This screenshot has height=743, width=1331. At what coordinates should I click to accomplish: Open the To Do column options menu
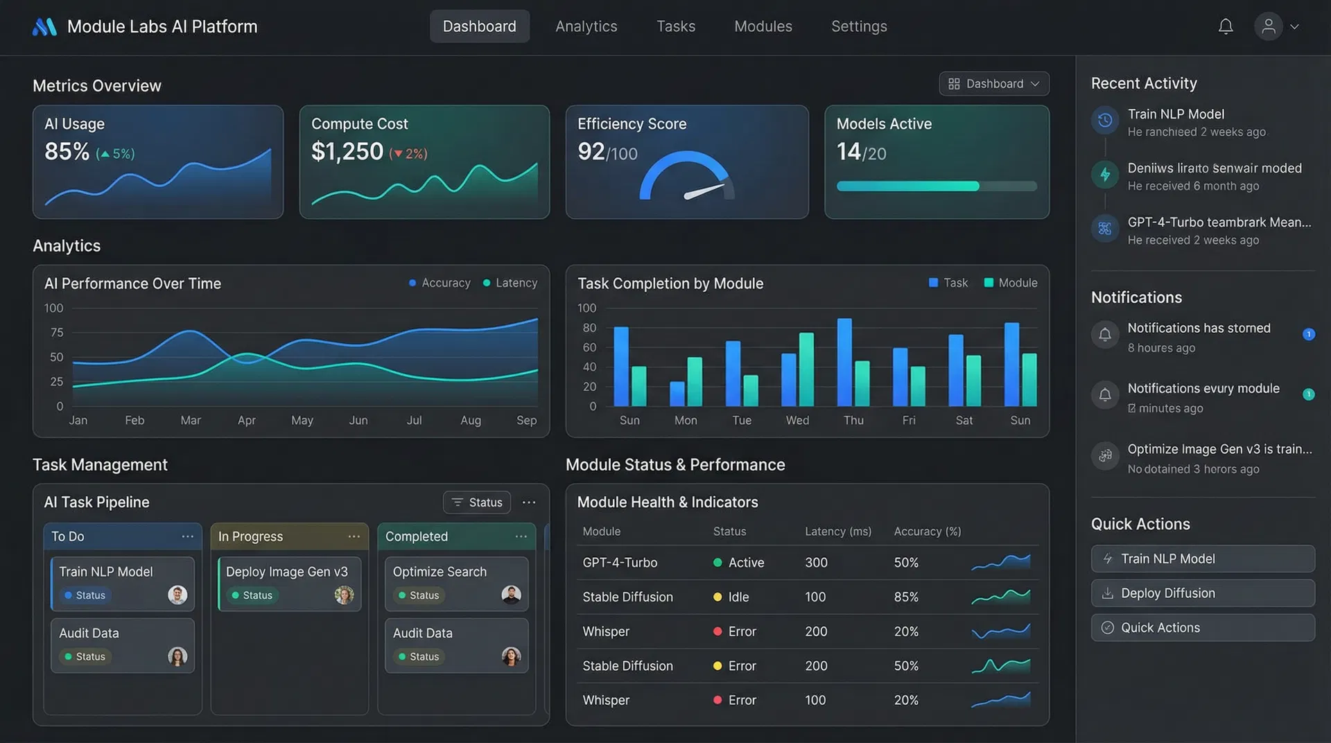(x=187, y=536)
